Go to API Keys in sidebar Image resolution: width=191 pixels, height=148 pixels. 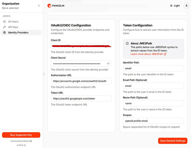(13, 27)
